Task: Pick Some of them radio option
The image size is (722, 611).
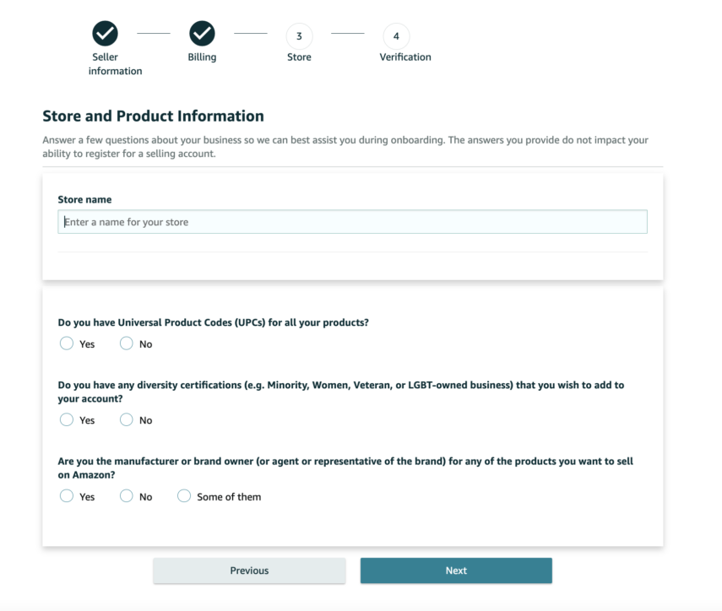Action: tap(184, 496)
